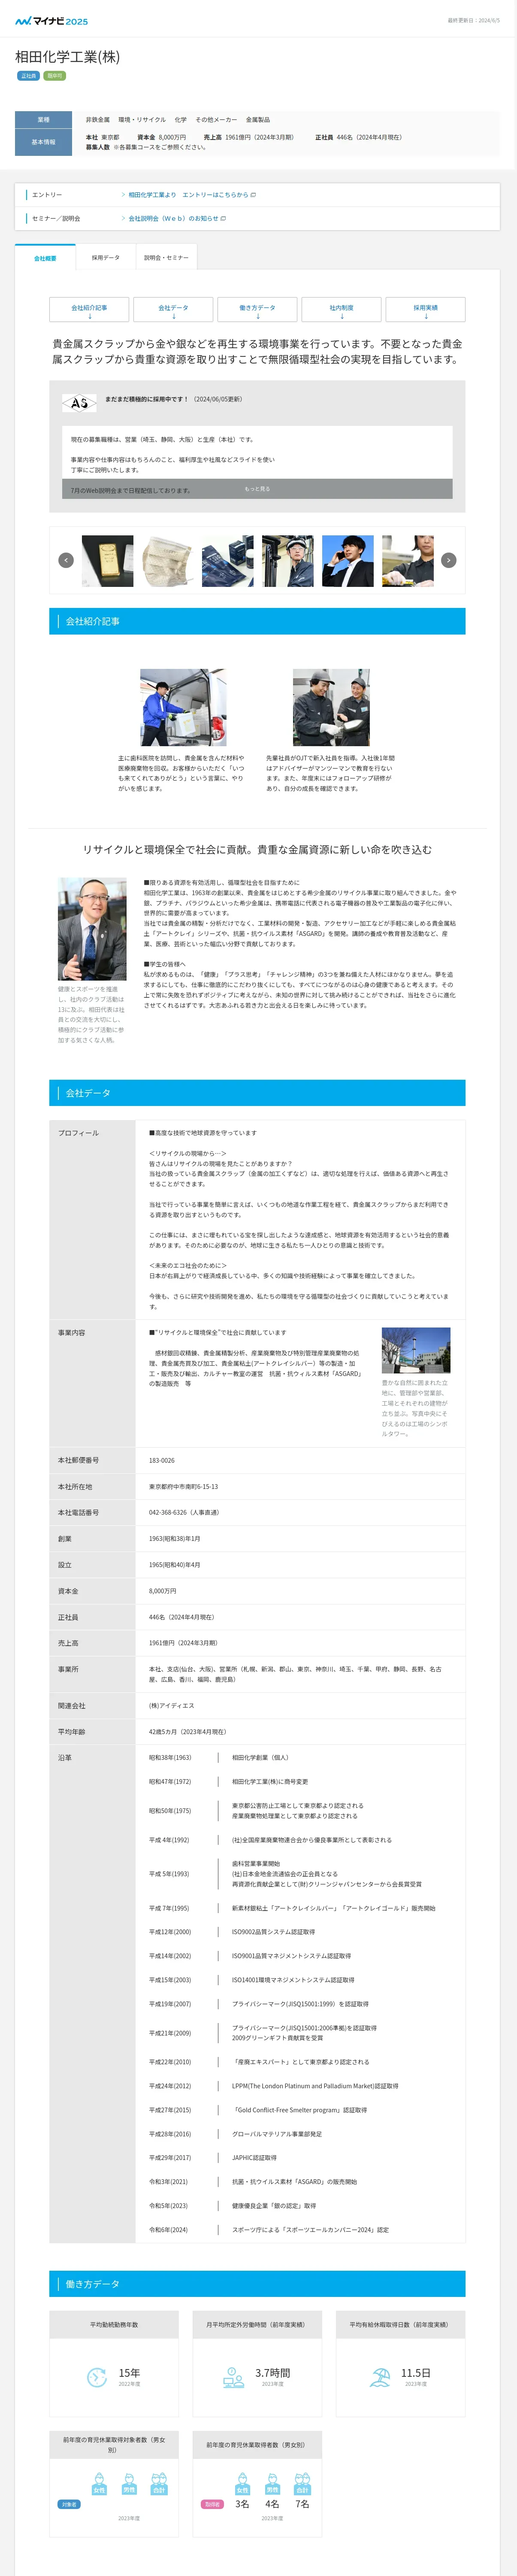Screen dimensions: 517x2576
Task: Select the 11.5日 paid leave value
Action: 416,2373
